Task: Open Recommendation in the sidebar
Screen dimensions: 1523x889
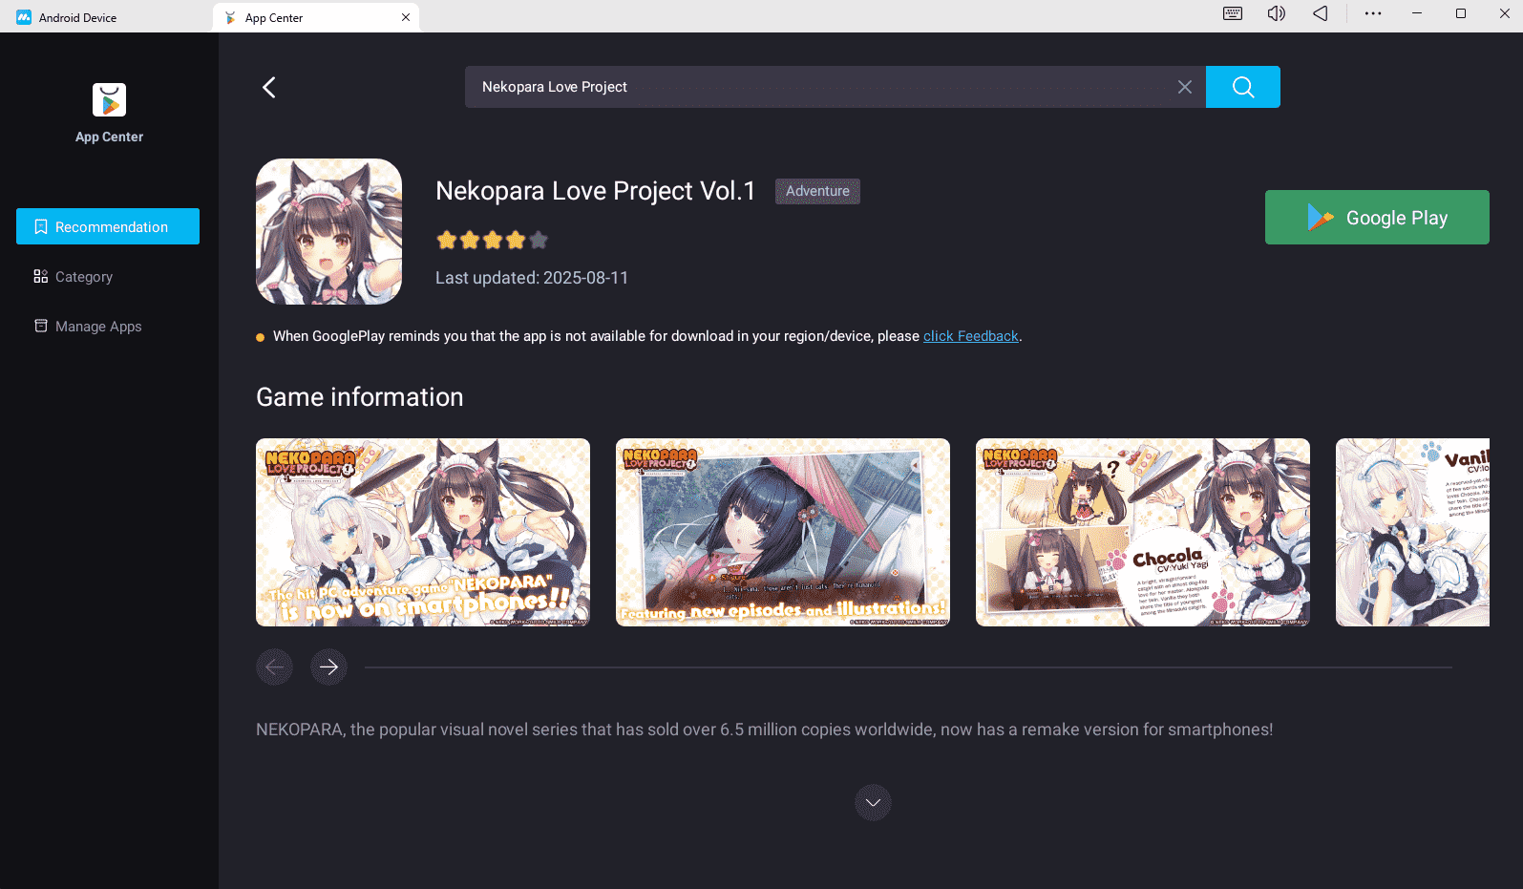Action: (108, 226)
